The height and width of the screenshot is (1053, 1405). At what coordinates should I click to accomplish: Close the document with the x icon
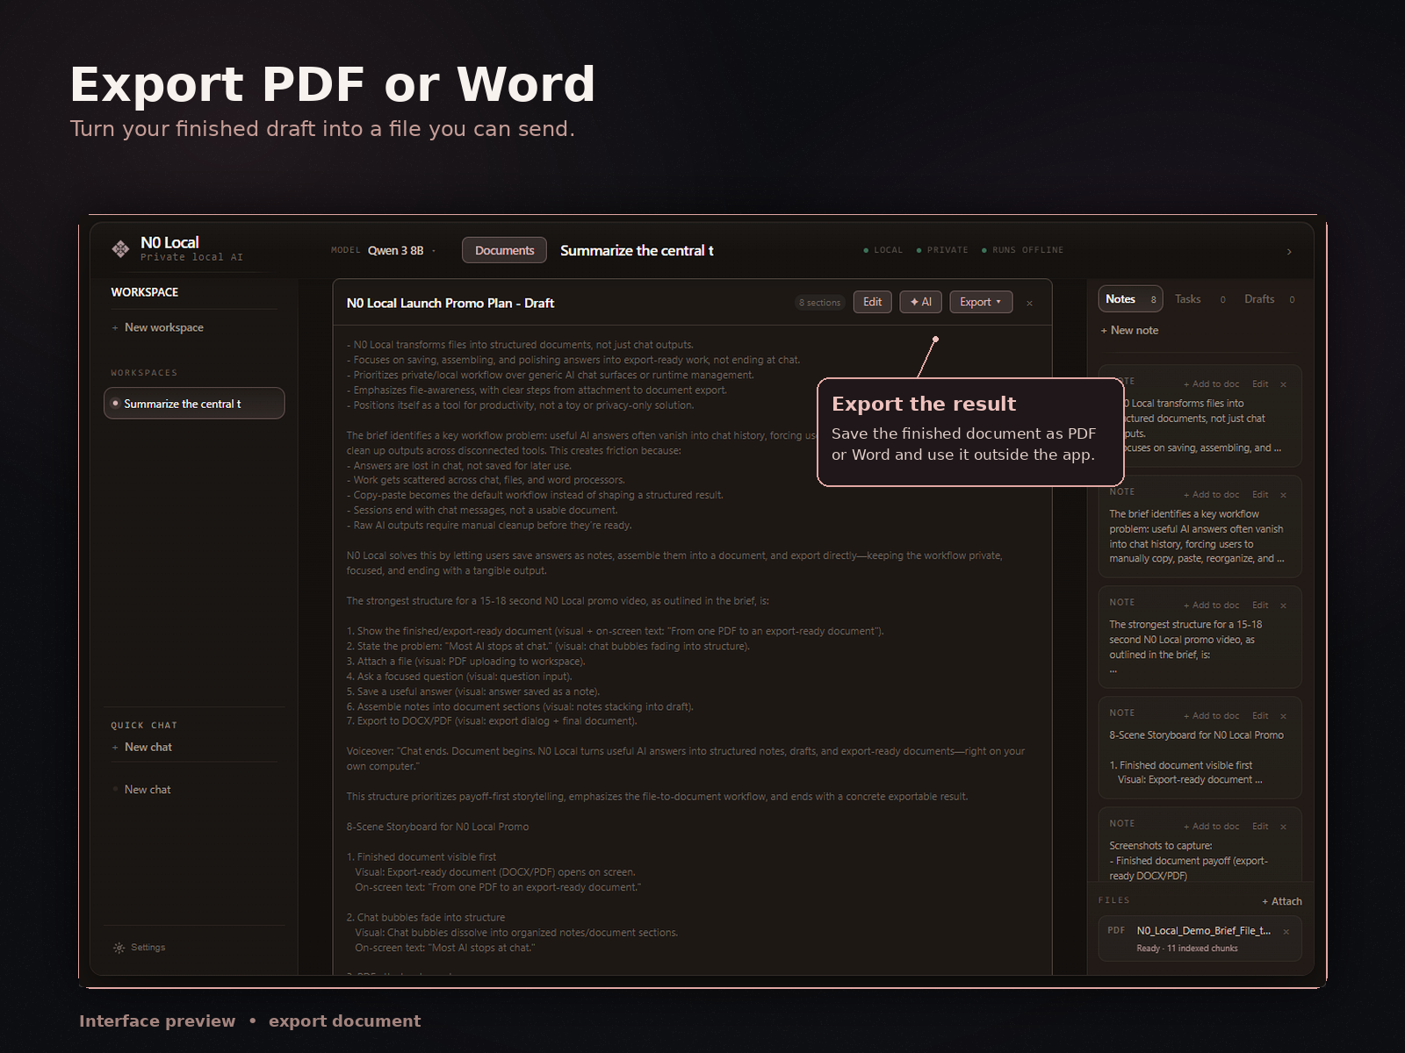point(1029,303)
